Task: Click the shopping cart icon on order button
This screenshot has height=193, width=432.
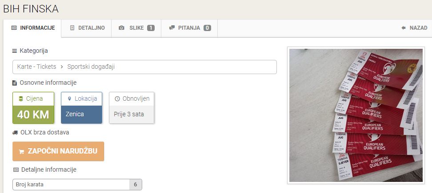Action: (21, 152)
